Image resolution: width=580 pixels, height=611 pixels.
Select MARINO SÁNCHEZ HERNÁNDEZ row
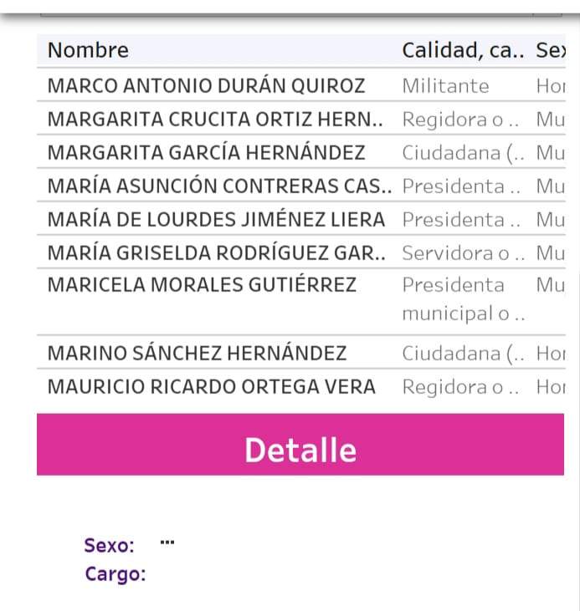click(x=197, y=354)
